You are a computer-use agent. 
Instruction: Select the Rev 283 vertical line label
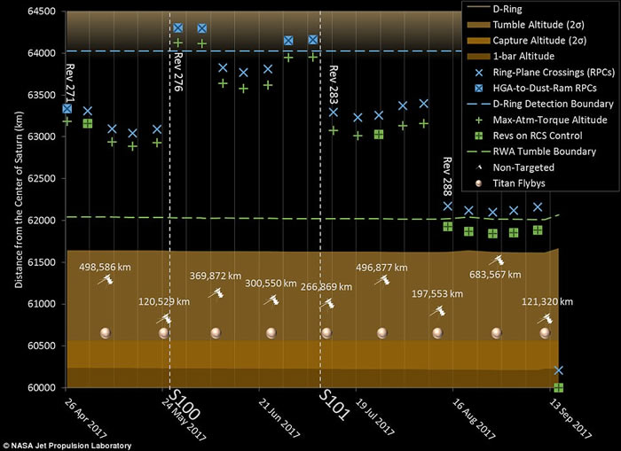pos(333,84)
